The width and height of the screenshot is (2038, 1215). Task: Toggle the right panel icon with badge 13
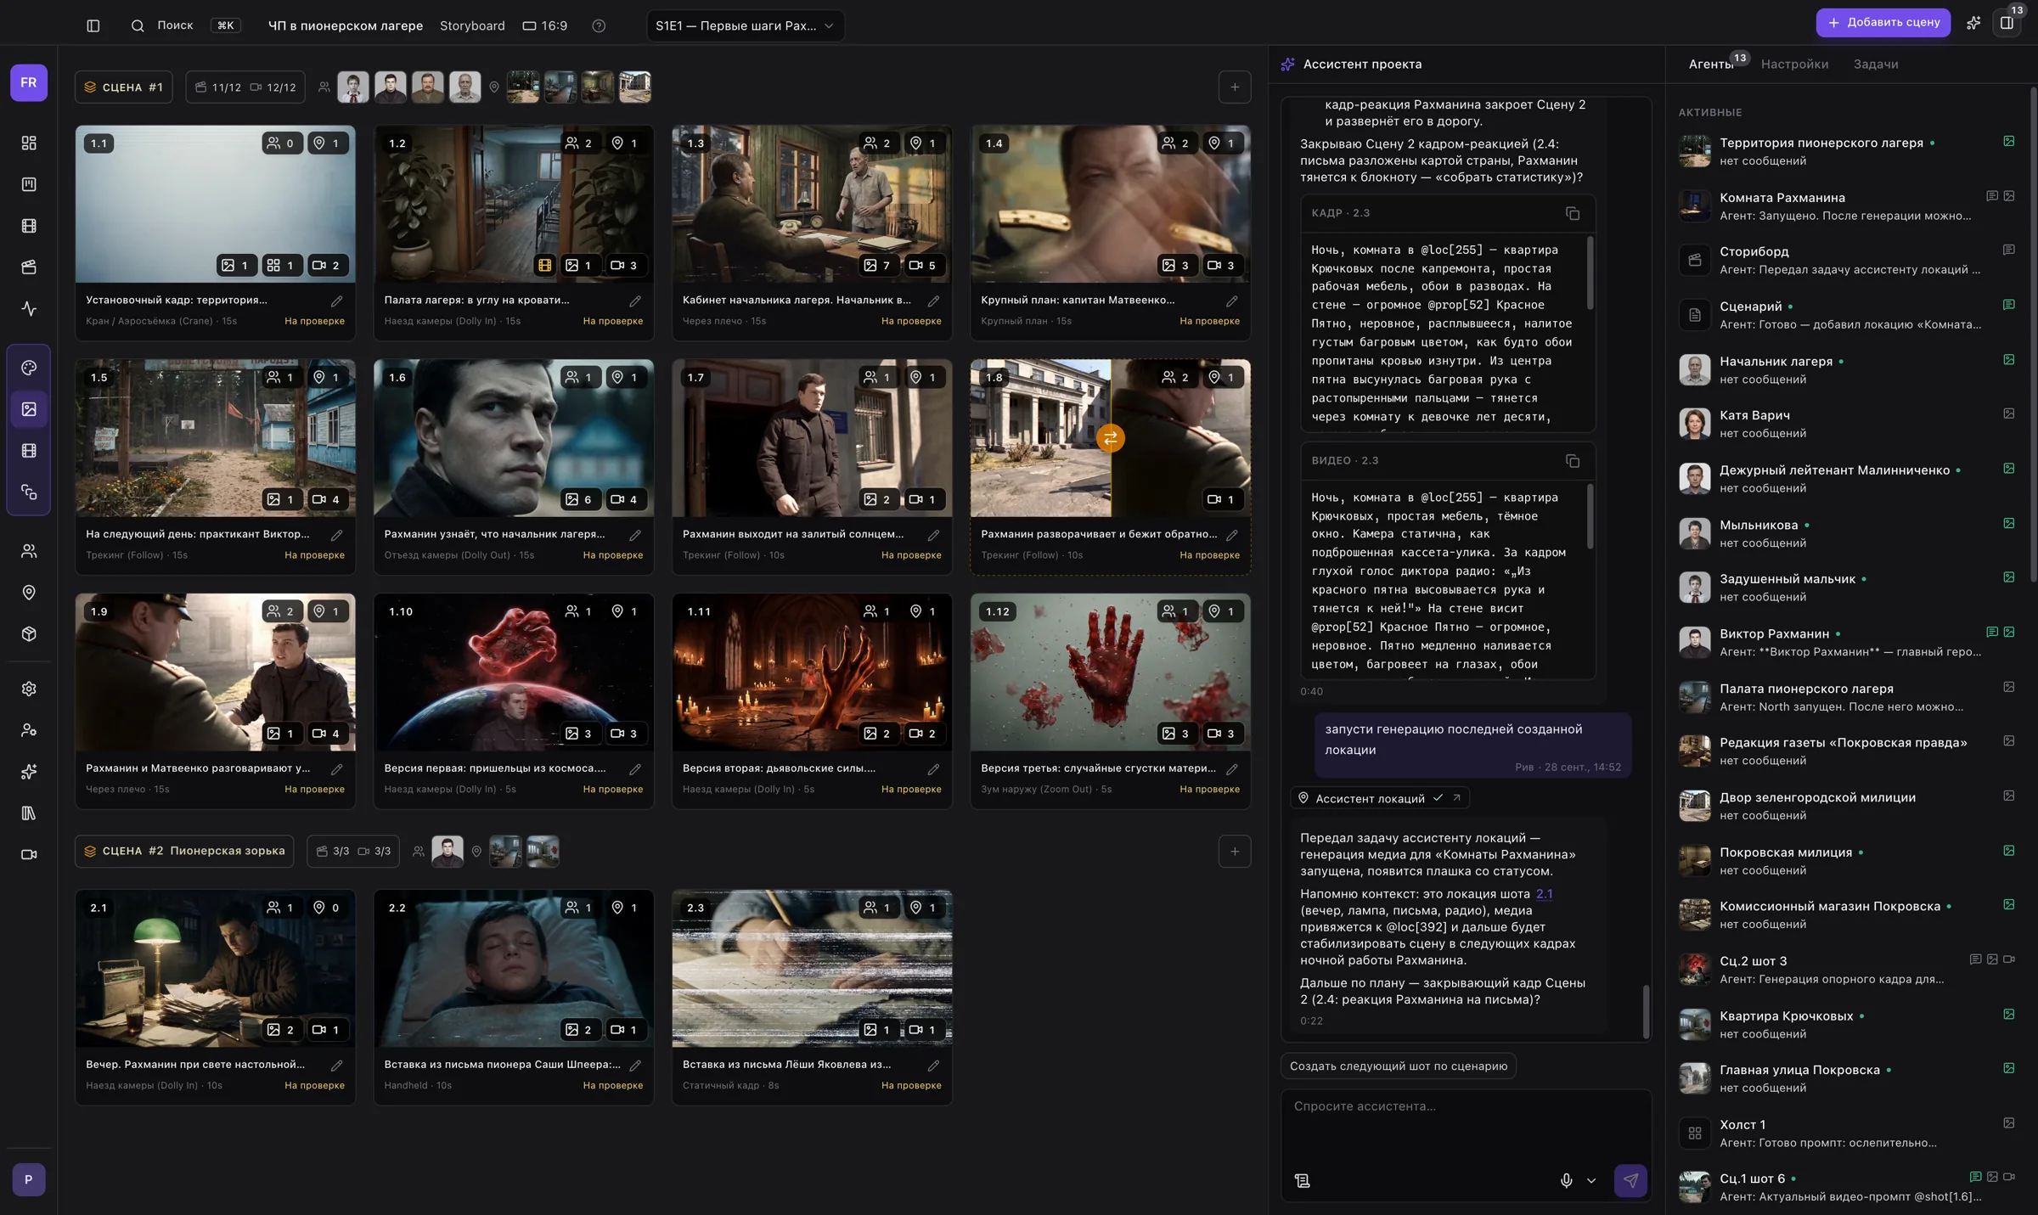click(2007, 23)
